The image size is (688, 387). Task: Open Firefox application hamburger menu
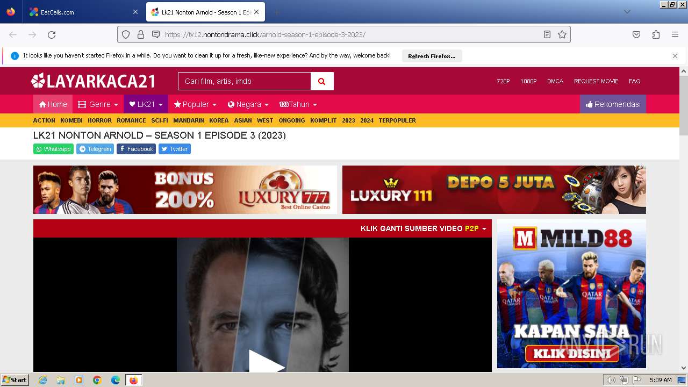(675, 34)
